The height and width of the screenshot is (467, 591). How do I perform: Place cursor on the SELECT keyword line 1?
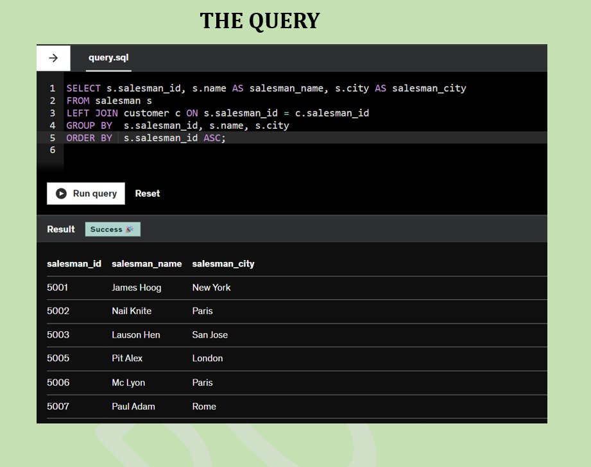pyautogui.click(x=83, y=88)
